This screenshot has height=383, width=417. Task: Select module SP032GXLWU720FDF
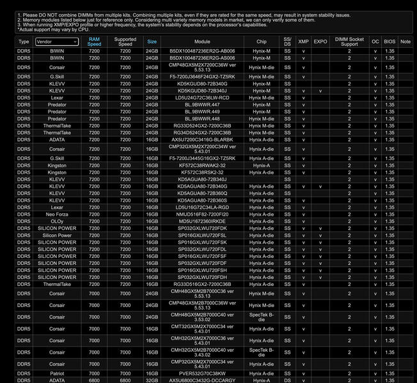point(202,263)
